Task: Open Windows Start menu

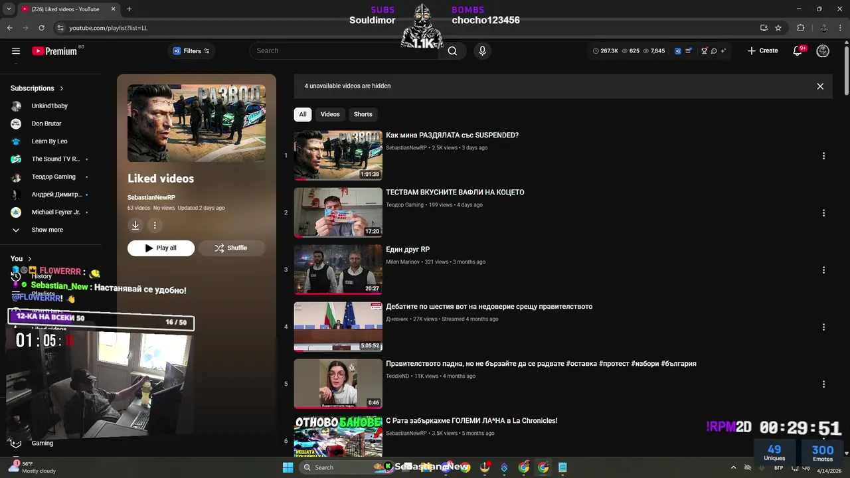Action: point(288,467)
